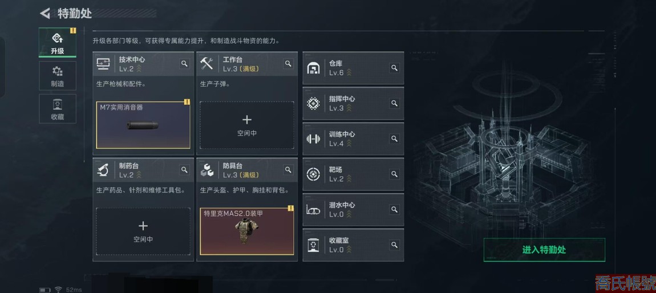Click the magnifier icon on 指挥中心
This screenshot has height=293, width=656.
(x=394, y=103)
